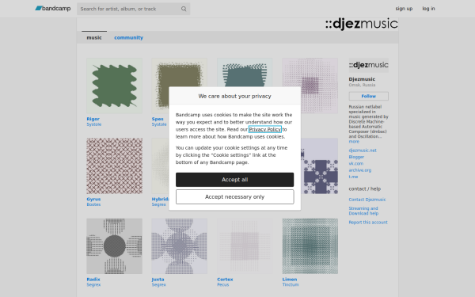475x297 pixels.
Task: Click the Rigor album title
Action: pyautogui.click(x=93, y=119)
